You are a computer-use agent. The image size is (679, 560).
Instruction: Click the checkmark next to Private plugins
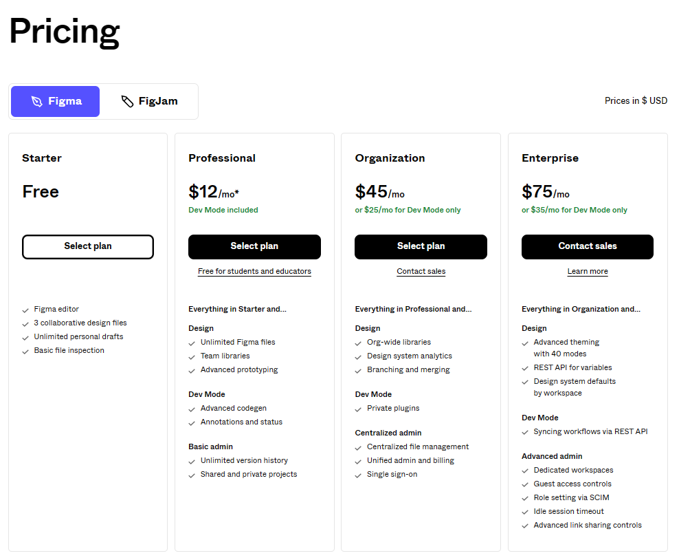(x=358, y=409)
